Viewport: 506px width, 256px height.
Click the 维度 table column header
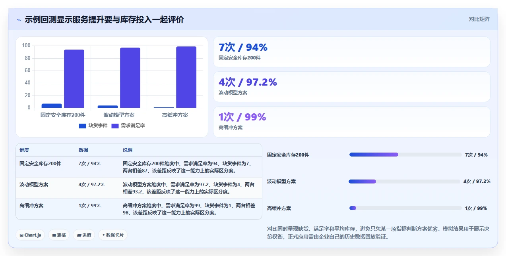[24, 150]
